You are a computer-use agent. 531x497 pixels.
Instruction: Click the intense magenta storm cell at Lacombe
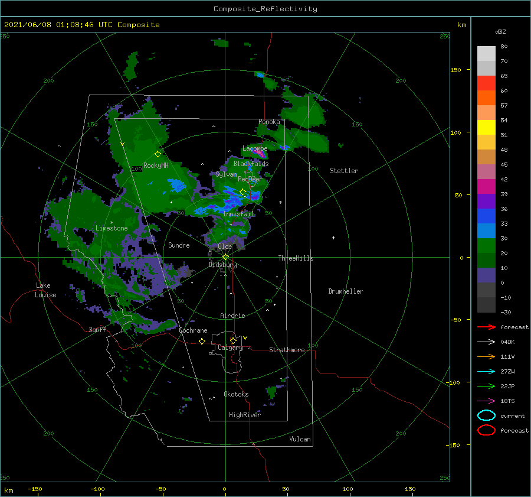click(x=260, y=154)
